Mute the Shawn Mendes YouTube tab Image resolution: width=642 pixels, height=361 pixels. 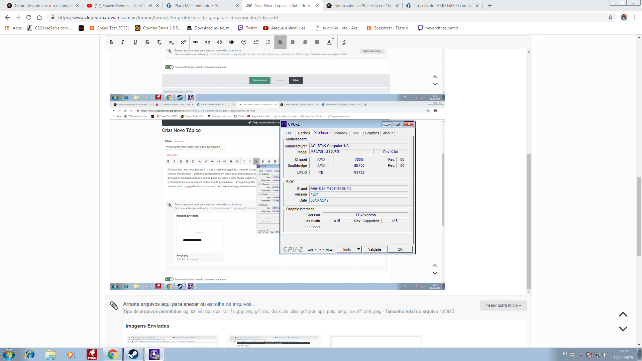tap(150, 6)
